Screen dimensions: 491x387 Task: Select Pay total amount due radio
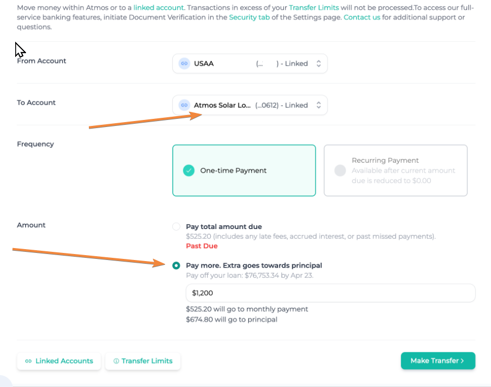tap(176, 226)
